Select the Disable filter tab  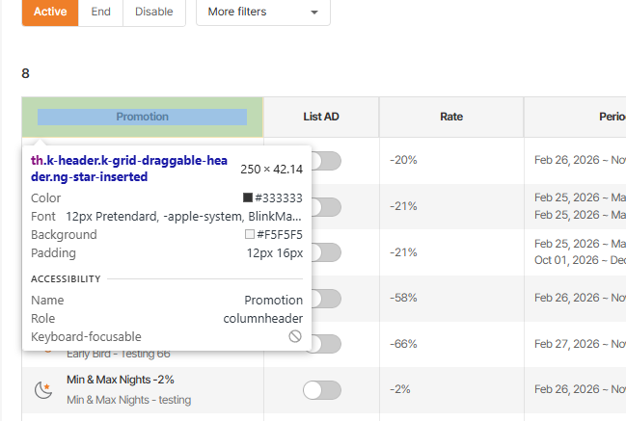154,12
